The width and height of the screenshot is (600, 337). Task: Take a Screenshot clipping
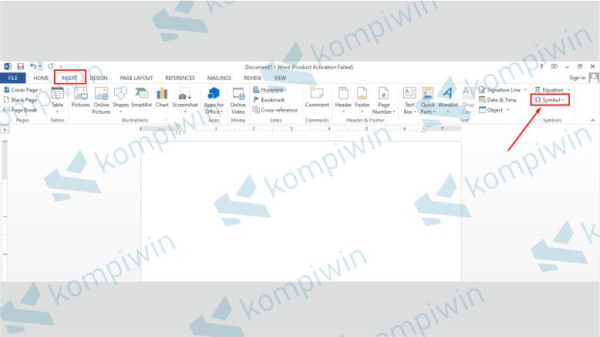(185, 100)
